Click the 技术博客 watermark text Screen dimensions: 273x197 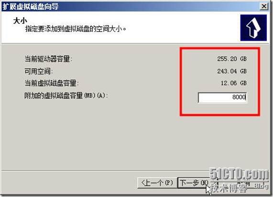click(x=229, y=188)
